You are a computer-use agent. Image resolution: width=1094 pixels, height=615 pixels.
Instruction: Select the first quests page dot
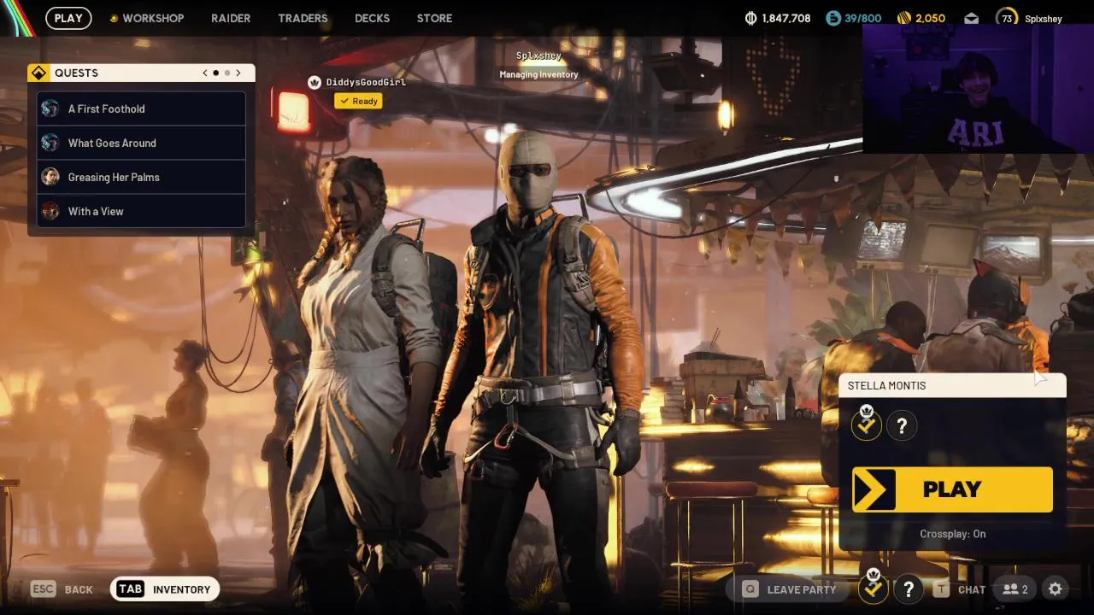tap(215, 73)
